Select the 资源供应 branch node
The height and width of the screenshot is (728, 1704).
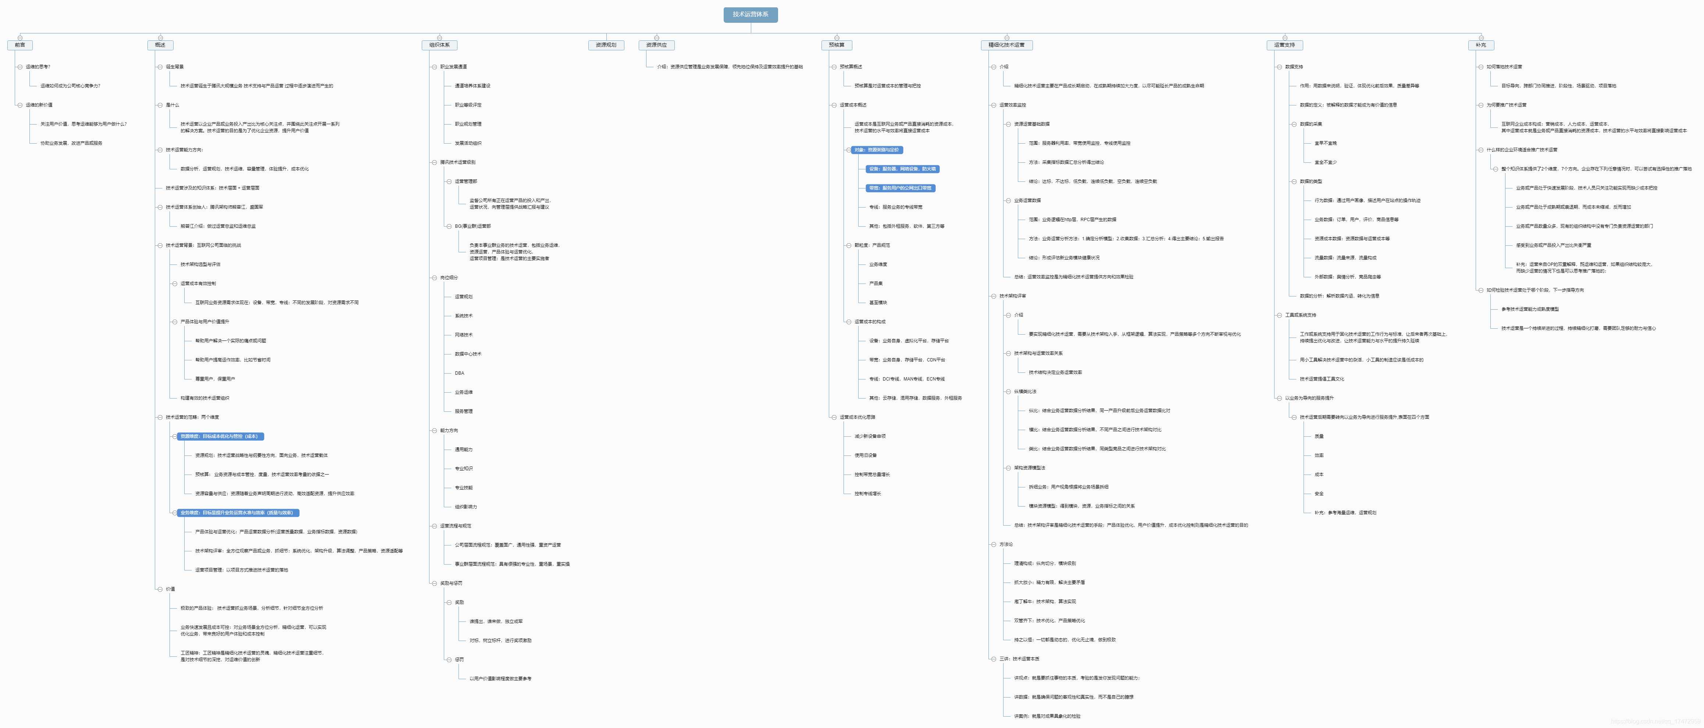tap(656, 45)
